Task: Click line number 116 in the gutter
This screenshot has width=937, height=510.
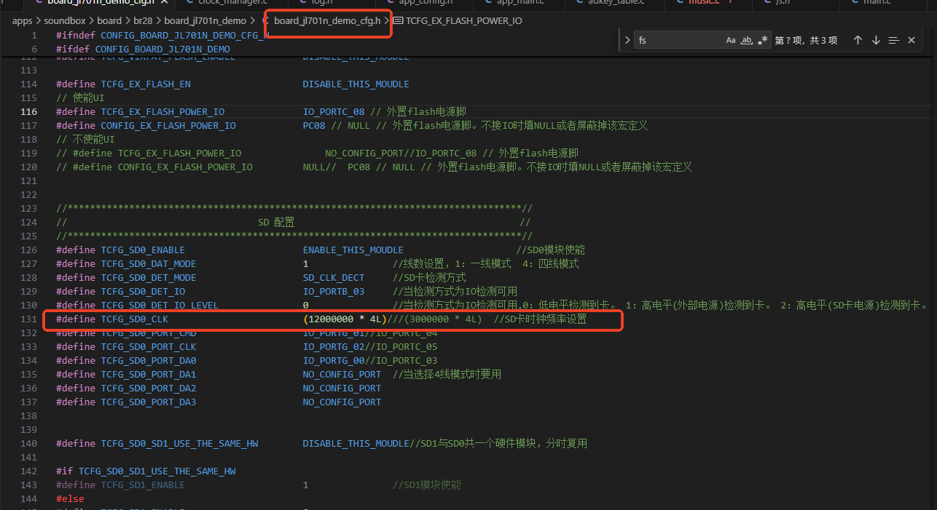Action: (29, 112)
